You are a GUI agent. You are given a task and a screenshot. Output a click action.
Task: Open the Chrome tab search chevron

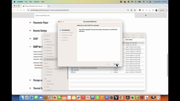point(166,6)
